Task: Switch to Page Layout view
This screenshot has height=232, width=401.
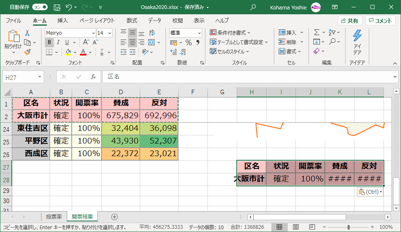Action: 295,227
